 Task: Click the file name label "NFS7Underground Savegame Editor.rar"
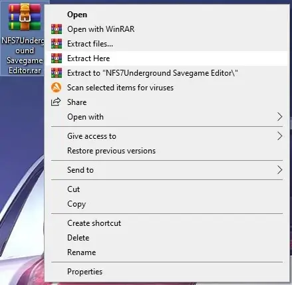(23, 56)
